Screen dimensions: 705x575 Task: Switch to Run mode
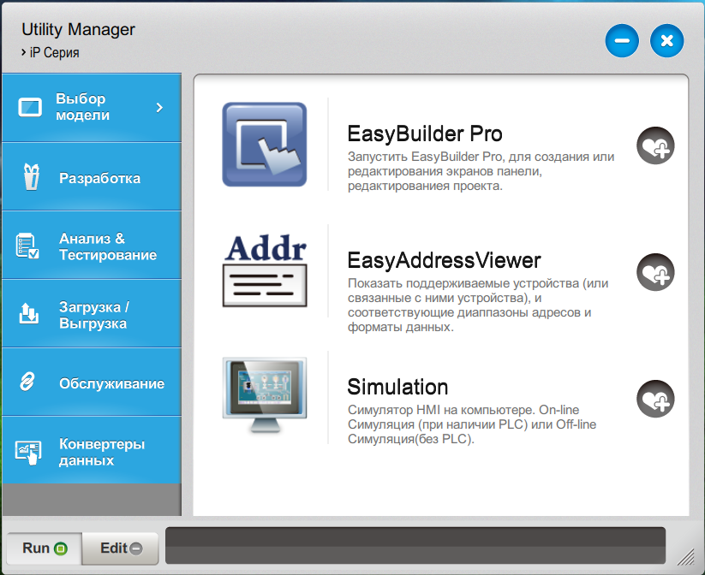[x=44, y=548]
